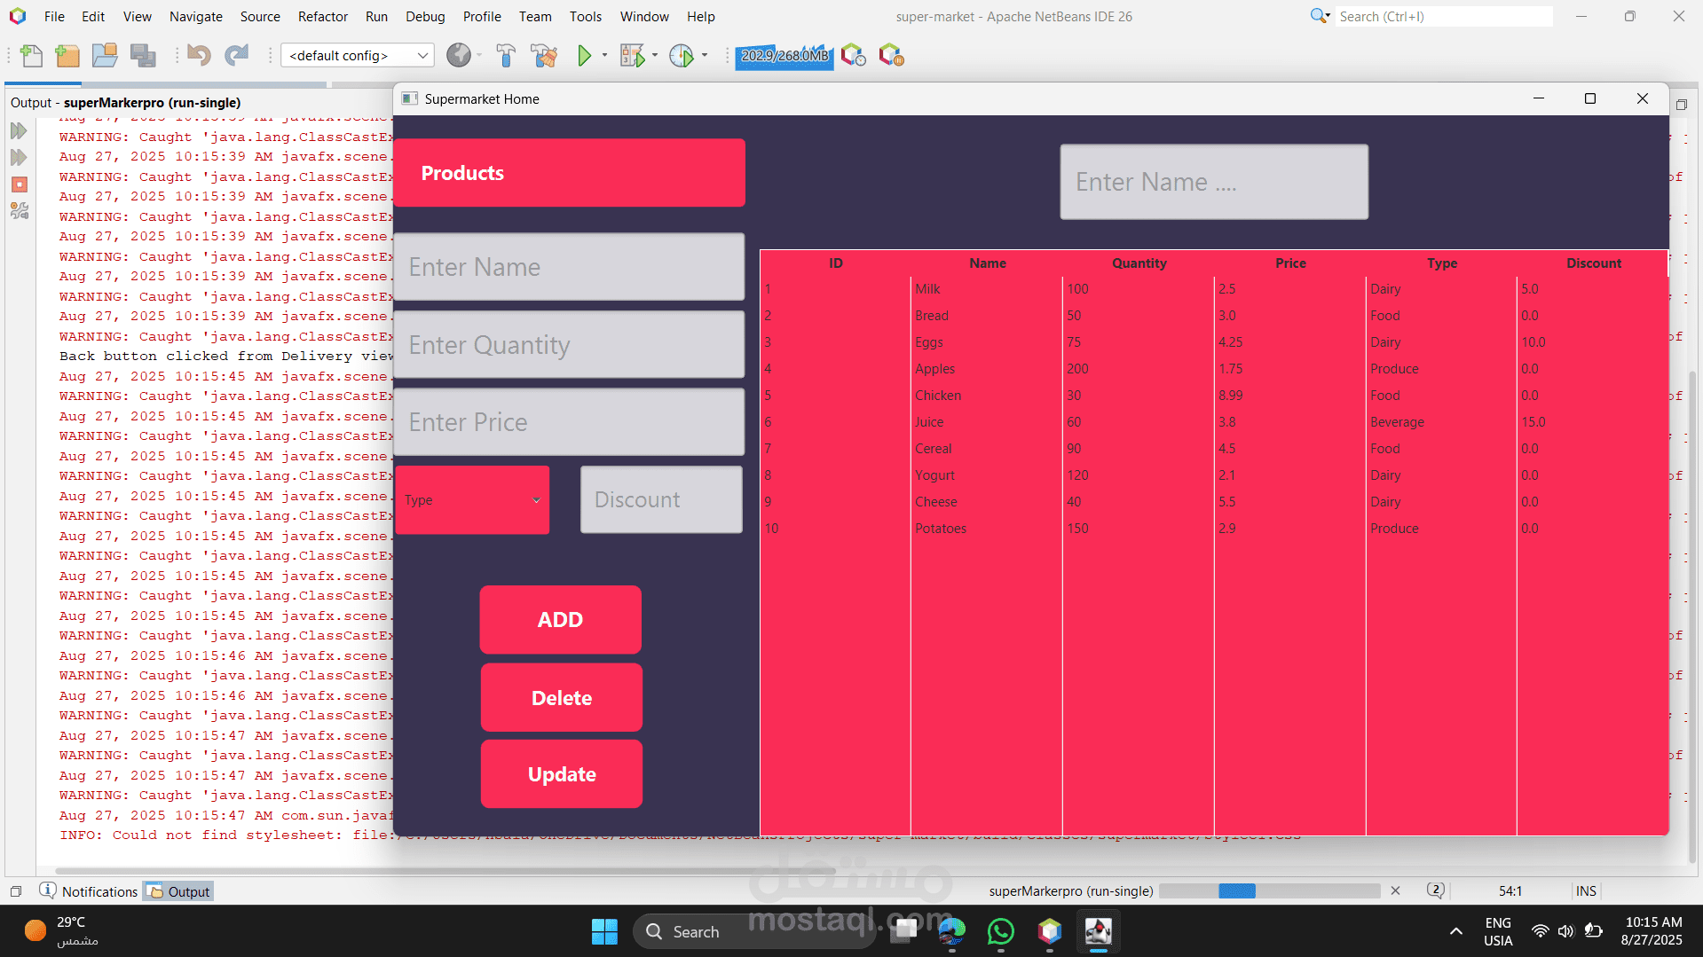Click the superMarkerpro run-single progress bar
Image resolution: width=1703 pixels, height=957 pixels.
tap(1269, 890)
